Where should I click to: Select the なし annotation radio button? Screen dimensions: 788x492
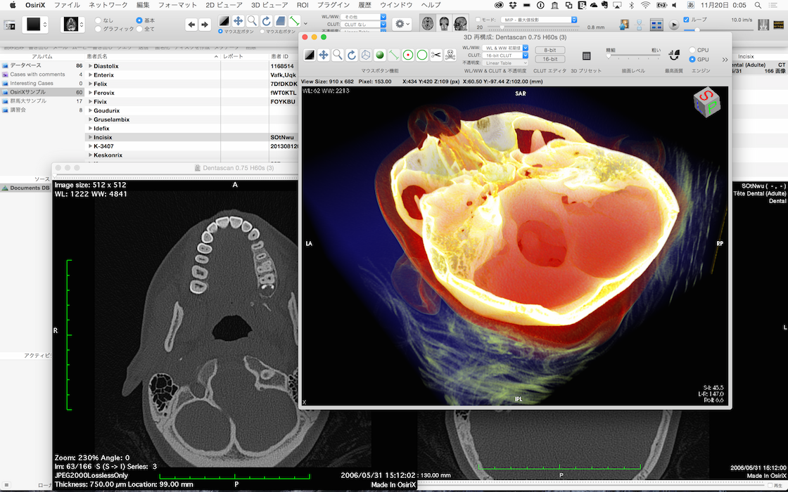(x=99, y=20)
